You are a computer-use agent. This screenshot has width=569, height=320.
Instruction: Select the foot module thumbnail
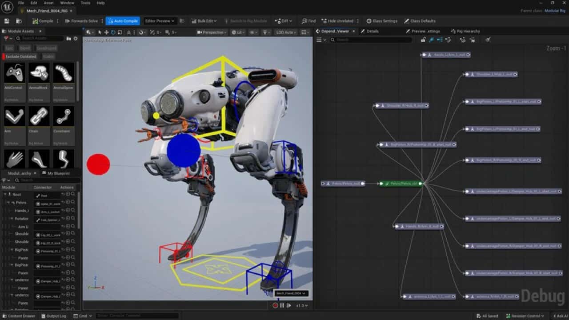39,159
